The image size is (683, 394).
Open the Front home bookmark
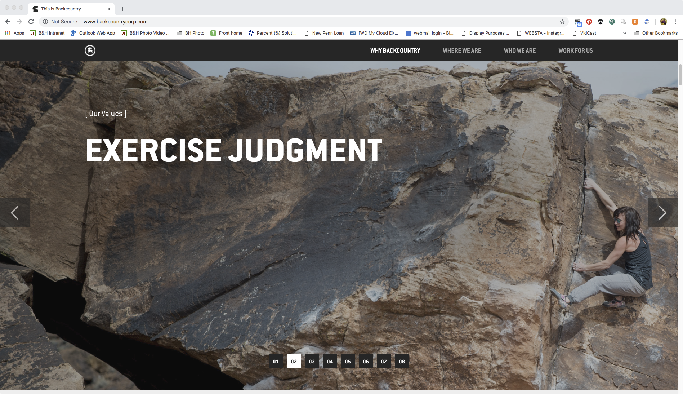[x=227, y=33]
